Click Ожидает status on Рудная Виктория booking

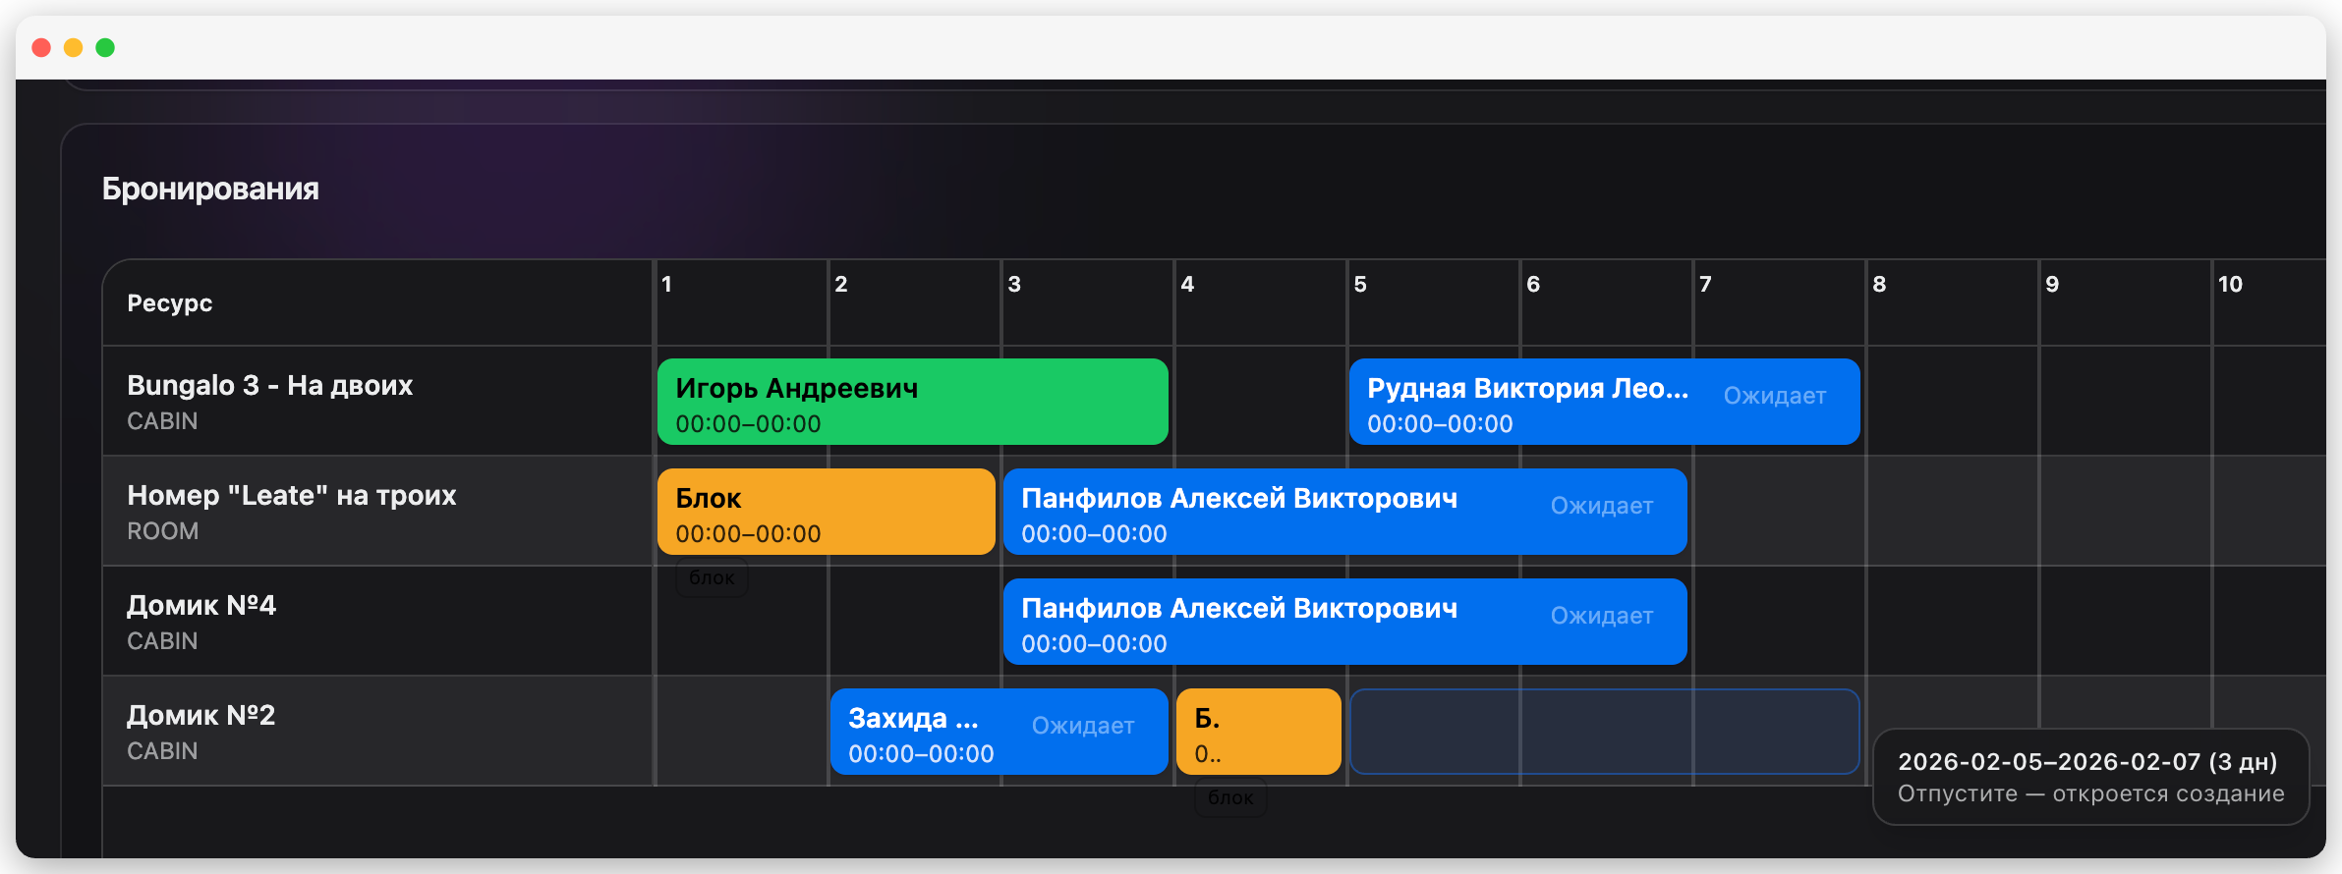pos(1774,396)
